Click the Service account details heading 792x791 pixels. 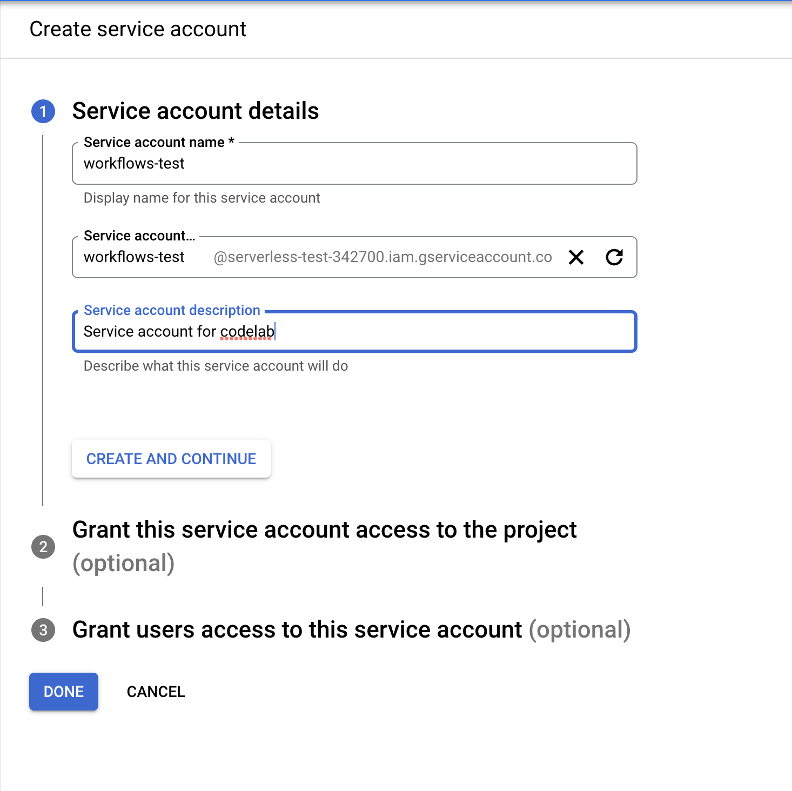[x=196, y=111]
